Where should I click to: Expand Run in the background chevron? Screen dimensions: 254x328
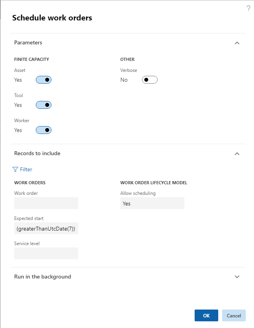pyautogui.click(x=237, y=277)
